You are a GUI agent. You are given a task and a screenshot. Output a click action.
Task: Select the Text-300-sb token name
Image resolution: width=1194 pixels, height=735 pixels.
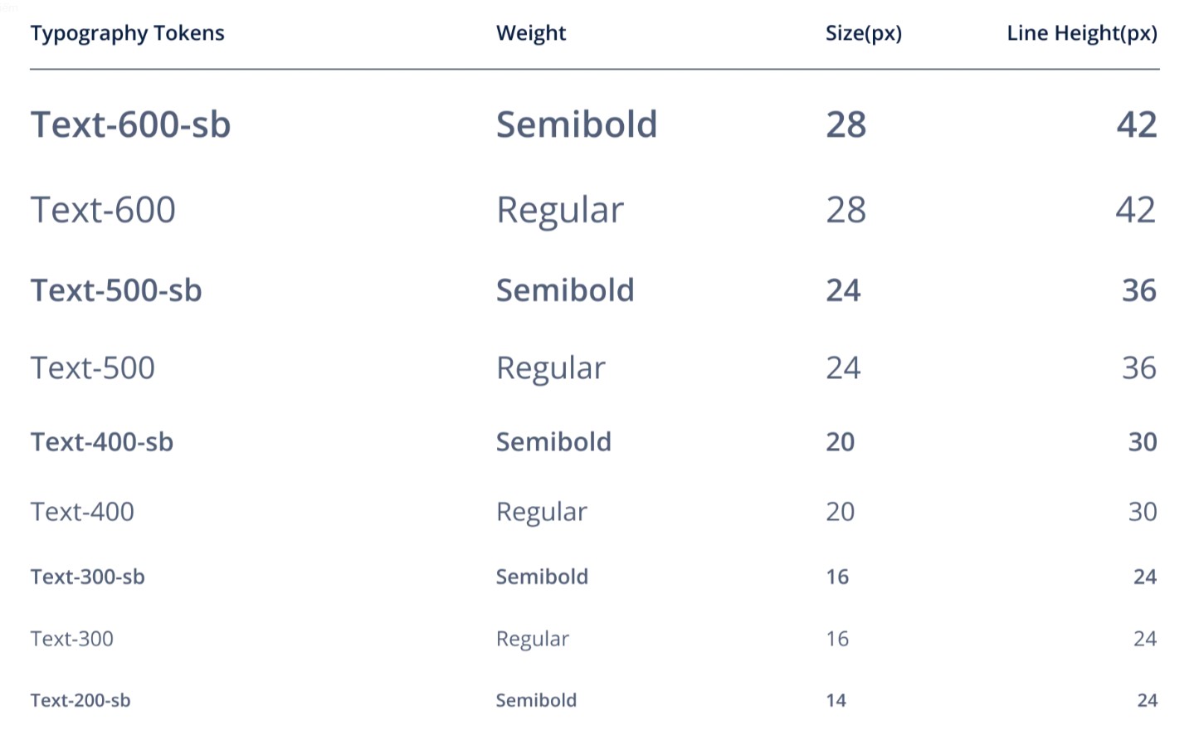(x=87, y=577)
